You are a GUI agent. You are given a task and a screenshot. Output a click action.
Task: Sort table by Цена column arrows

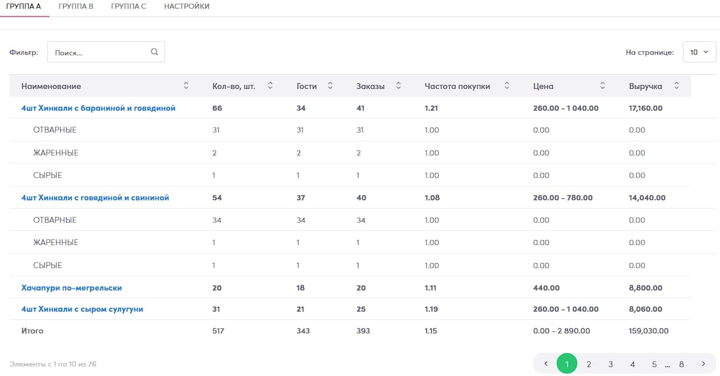(603, 86)
